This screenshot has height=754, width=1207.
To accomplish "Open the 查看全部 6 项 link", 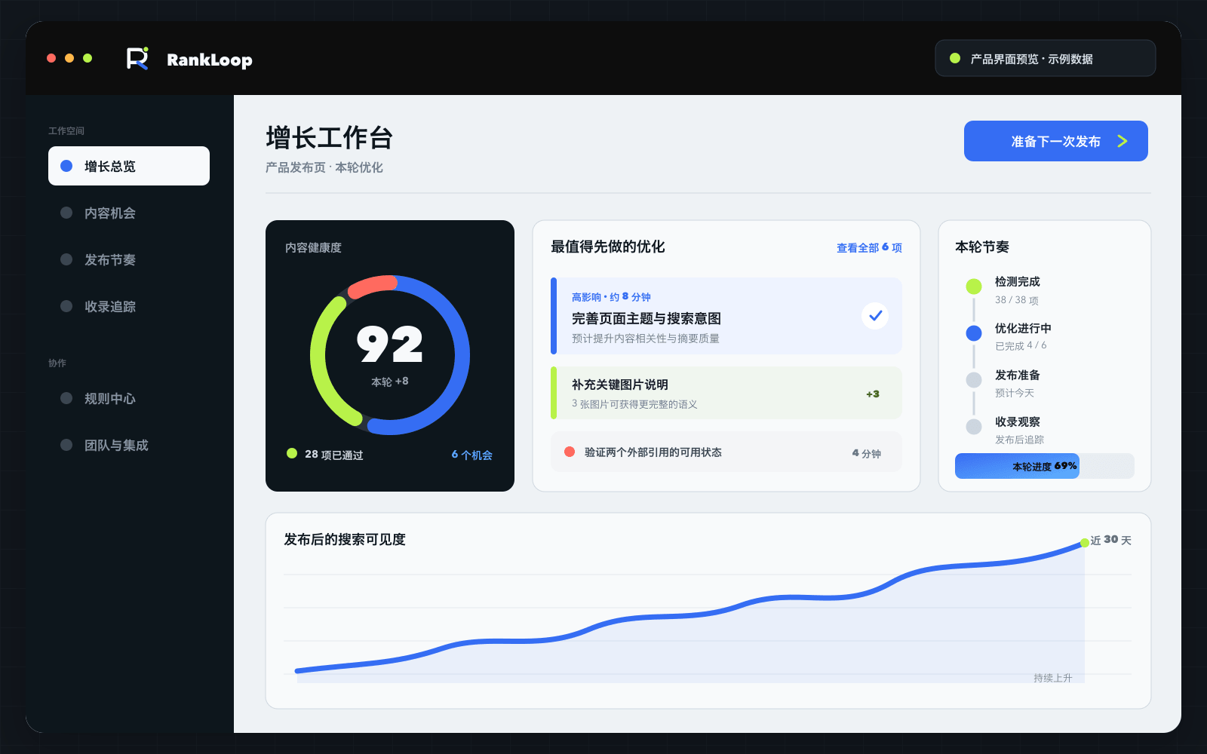I will tap(869, 247).
